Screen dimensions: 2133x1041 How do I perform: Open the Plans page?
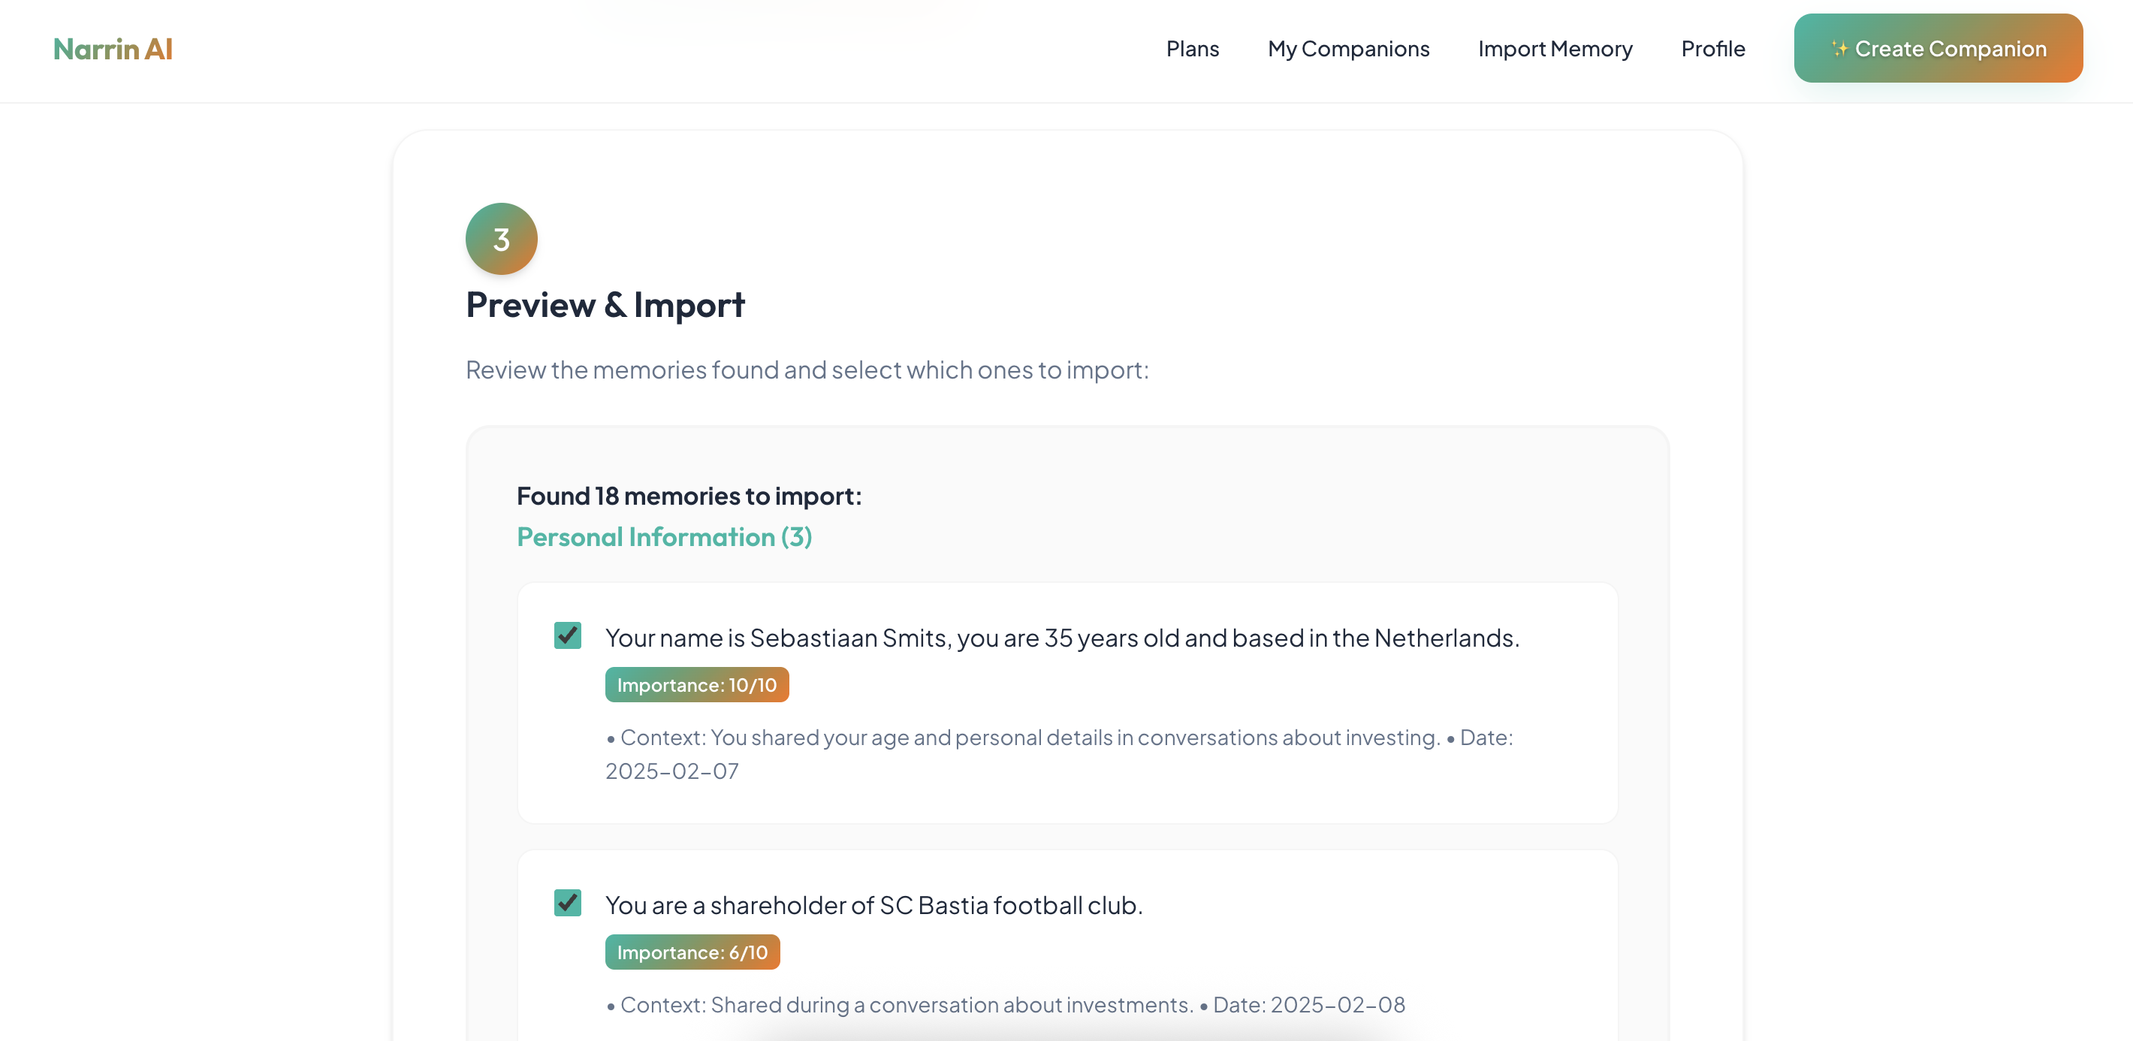pos(1191,49)
